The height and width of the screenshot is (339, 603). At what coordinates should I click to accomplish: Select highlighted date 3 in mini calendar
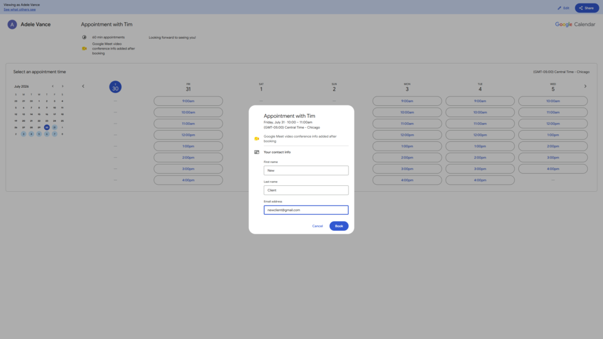point(24,134)
